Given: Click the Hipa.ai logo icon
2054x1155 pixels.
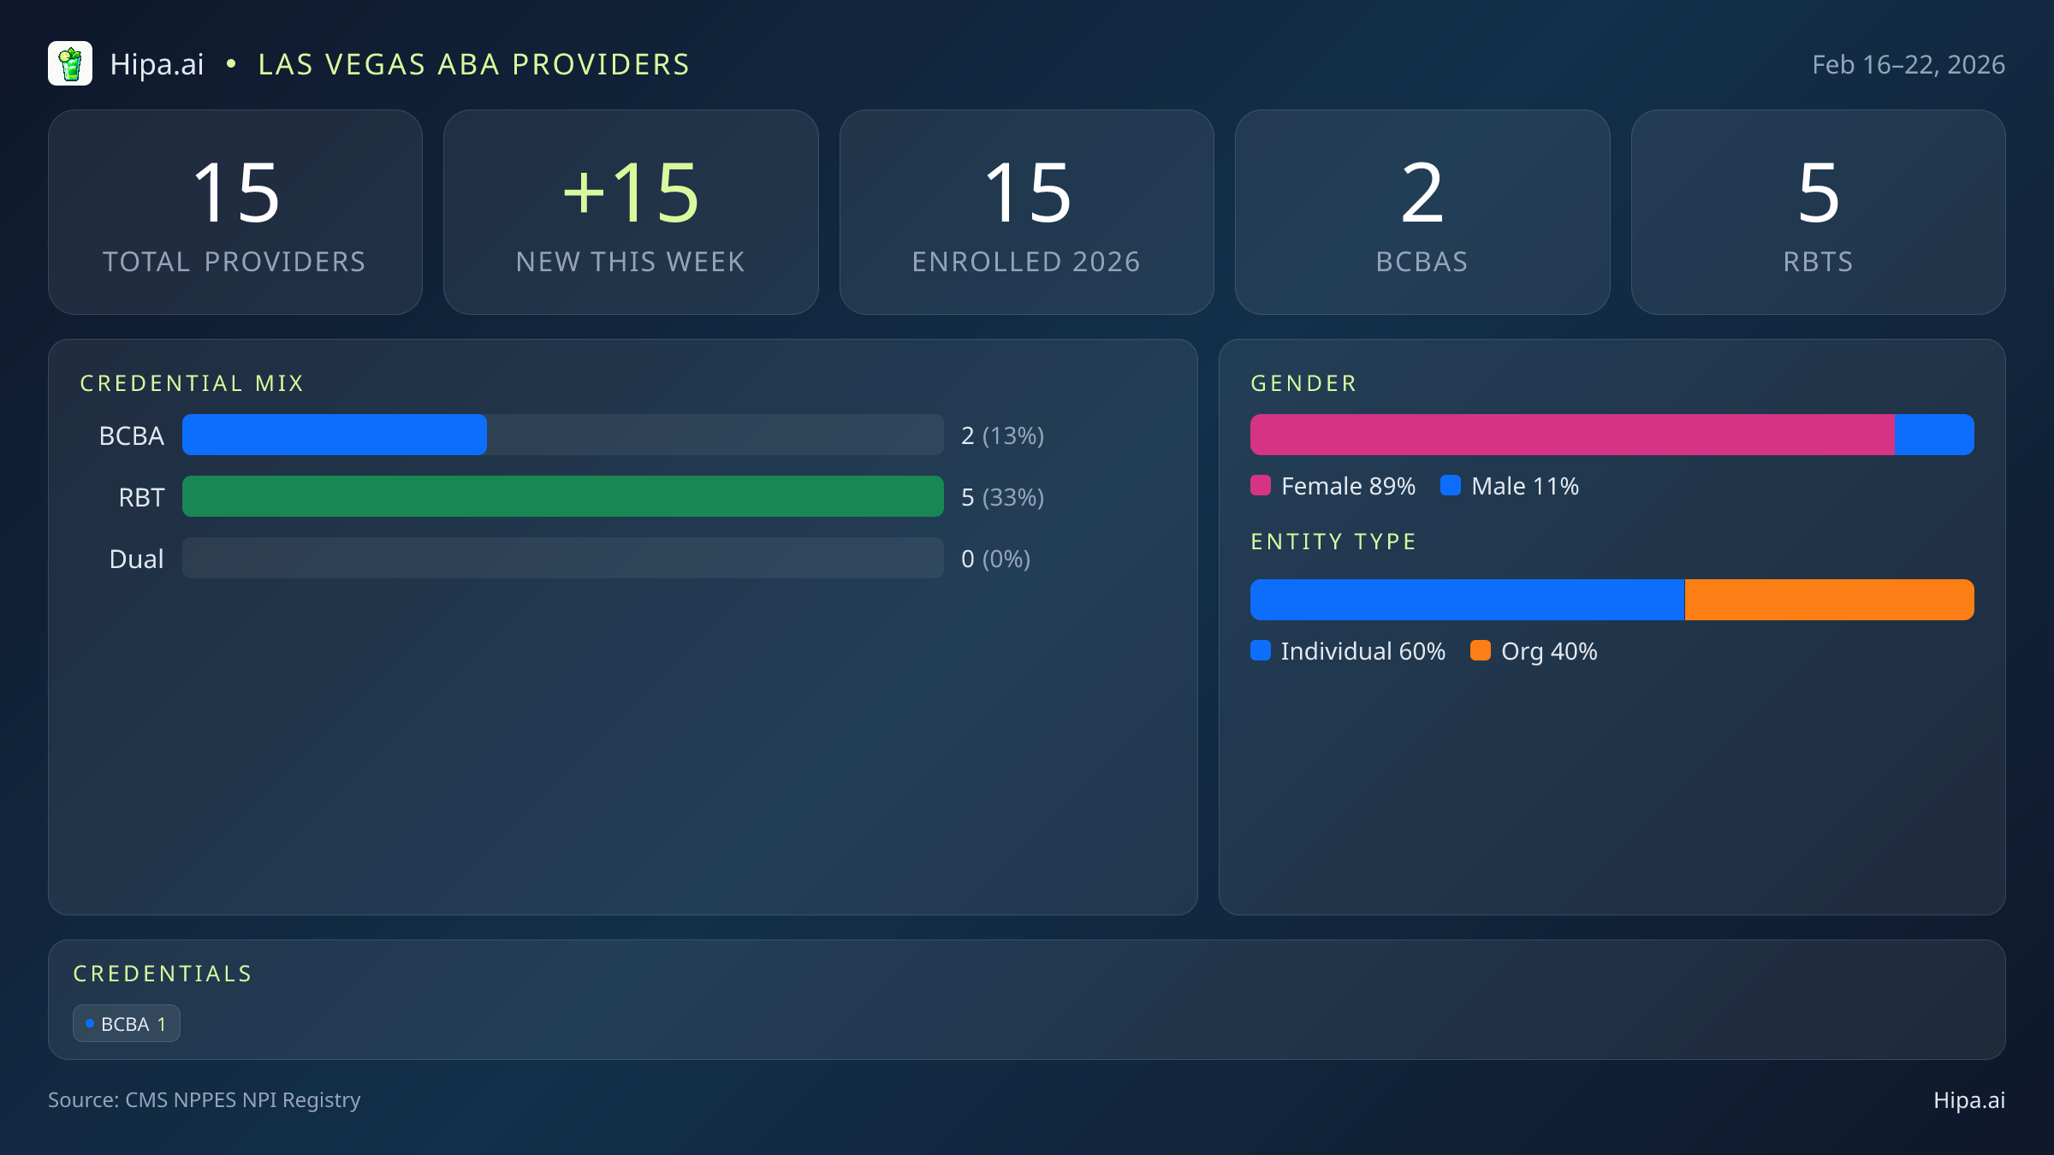Looking at the screenshot, I should pyautogui.click(x=70, y=64).
